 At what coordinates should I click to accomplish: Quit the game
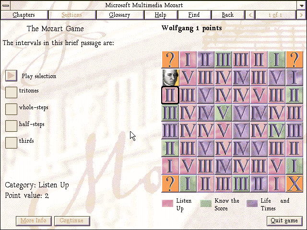(284, 221)
